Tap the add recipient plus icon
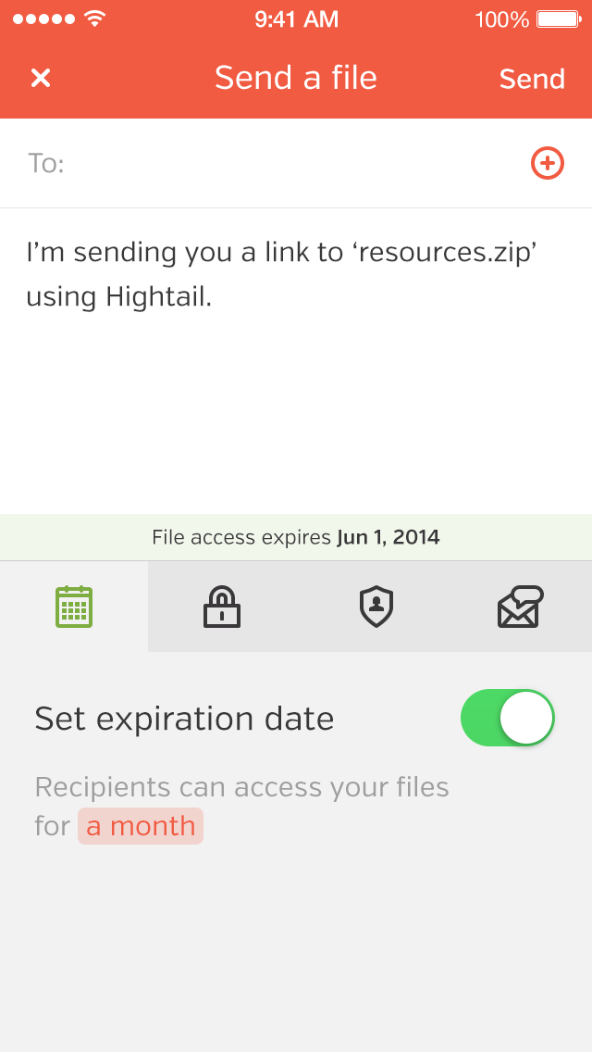The image size is (592, 1052). (547, 163)
